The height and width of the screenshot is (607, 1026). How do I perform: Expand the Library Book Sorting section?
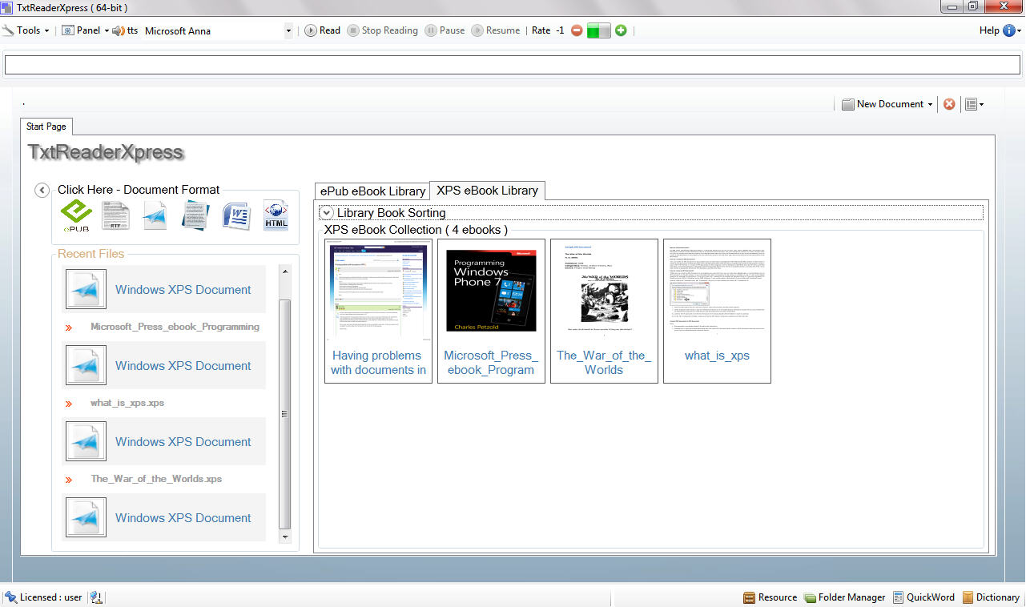(327, 212)
